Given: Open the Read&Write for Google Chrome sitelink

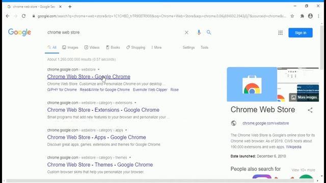Looking at the screenshot, I should [105, 89].
